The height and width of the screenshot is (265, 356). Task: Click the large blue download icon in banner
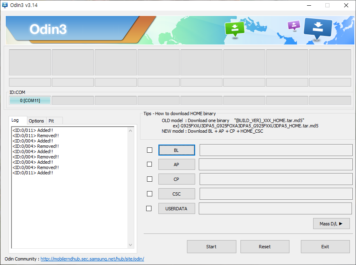pyautogui.click(x=318, y=28)
